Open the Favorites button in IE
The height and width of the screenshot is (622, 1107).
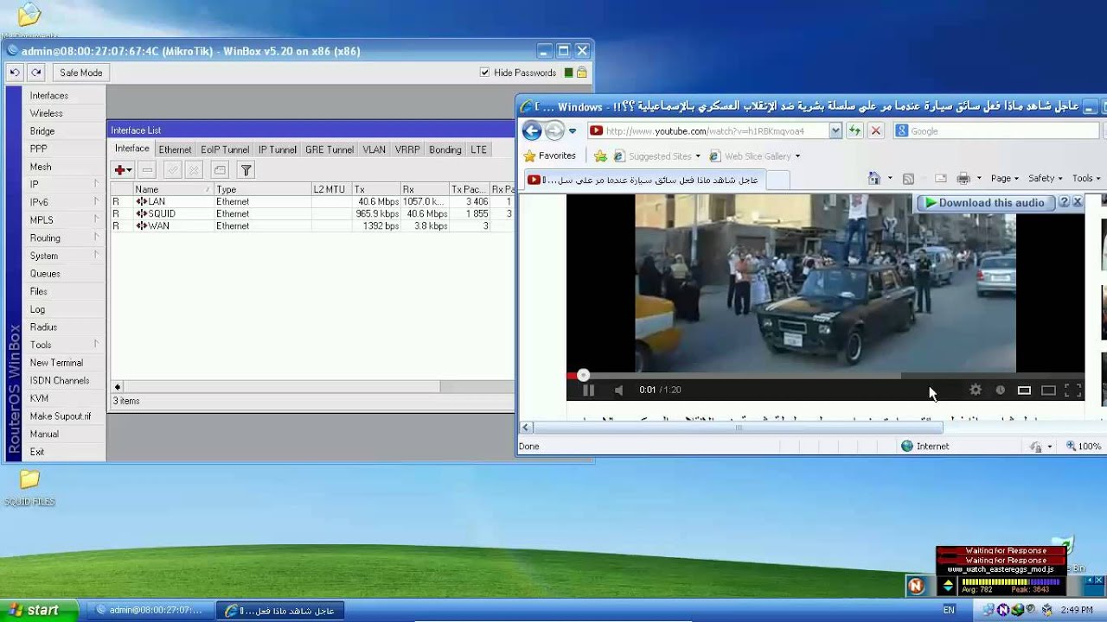click(x=550, y=156)
